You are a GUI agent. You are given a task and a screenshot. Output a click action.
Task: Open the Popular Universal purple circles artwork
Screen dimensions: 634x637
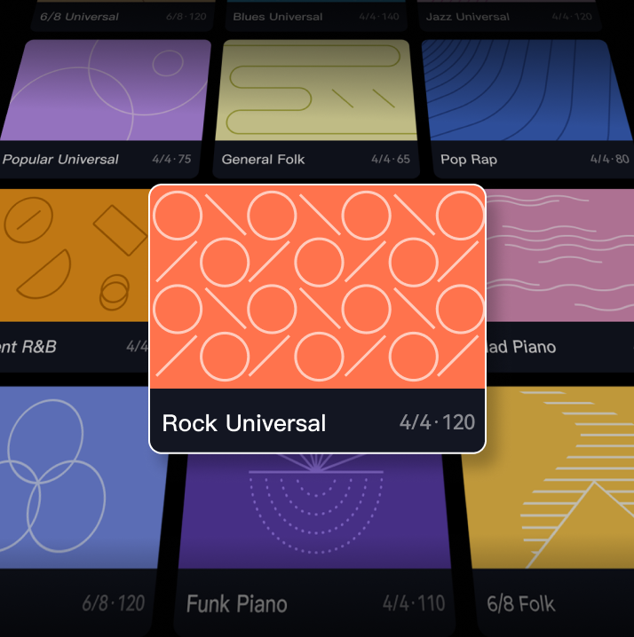coord(107,90)
